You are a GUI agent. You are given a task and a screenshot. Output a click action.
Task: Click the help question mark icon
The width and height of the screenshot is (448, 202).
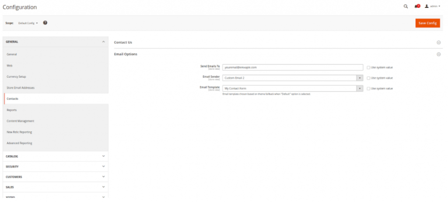coord(45,23)
